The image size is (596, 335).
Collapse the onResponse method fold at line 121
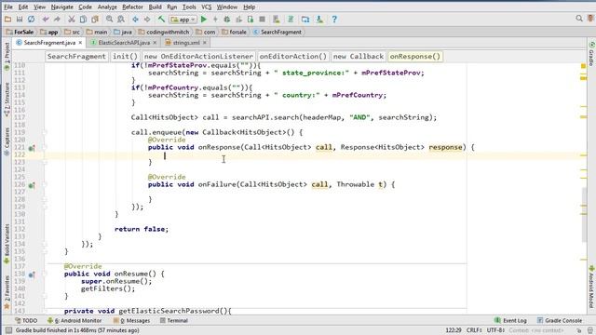[x=45, y=147]
